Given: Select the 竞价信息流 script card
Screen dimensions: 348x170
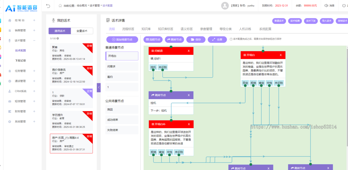Looking at the screenshot, I should [x=71, y=76].
